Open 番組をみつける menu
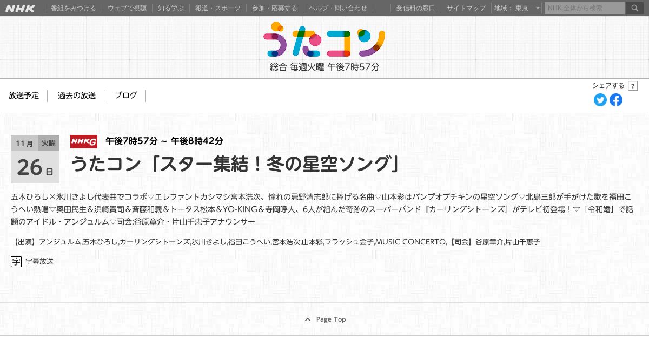 pyautogui.click(x=74, y=8)
